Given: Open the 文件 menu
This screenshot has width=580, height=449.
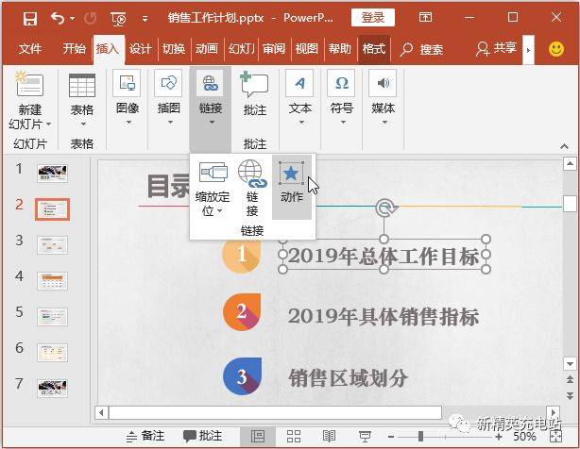Looking at the screenshot, I should pyautogui.click(x=30, y=49).
